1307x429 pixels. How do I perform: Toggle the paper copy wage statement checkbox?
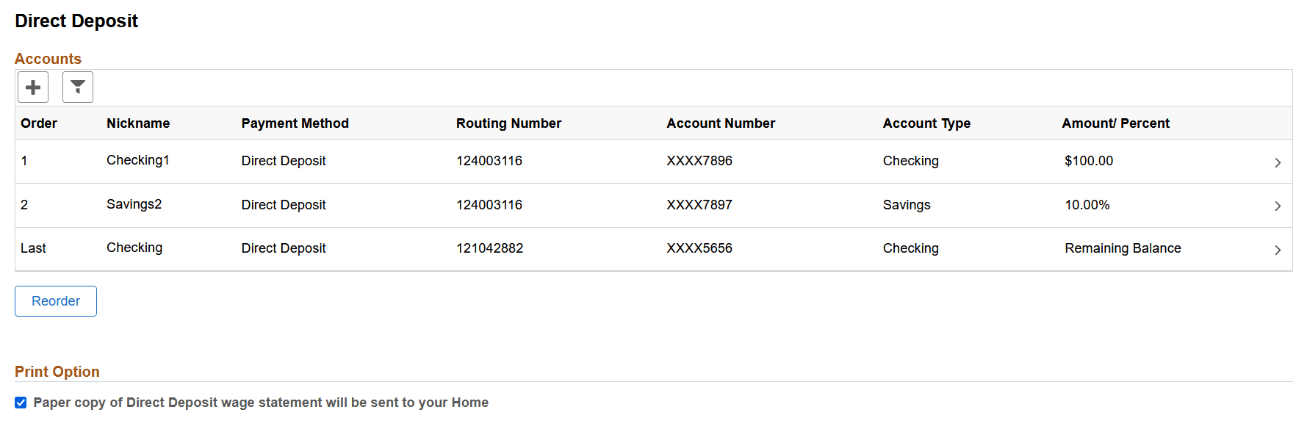tap(21, 402)
